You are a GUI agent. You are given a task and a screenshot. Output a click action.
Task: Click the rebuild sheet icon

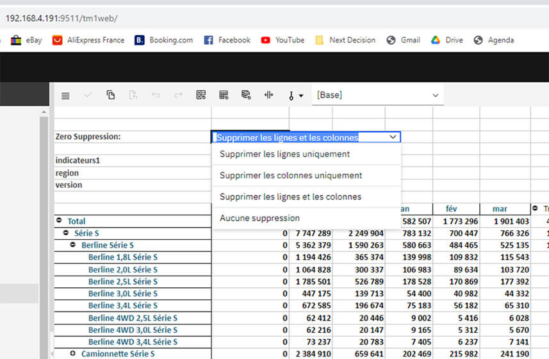pyautogui.click(x=224, y=95)
